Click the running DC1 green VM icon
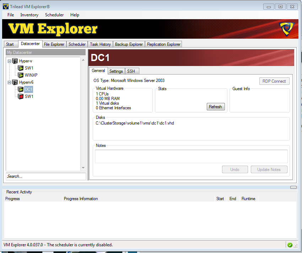The image size is (302, 253). point(21,89)
